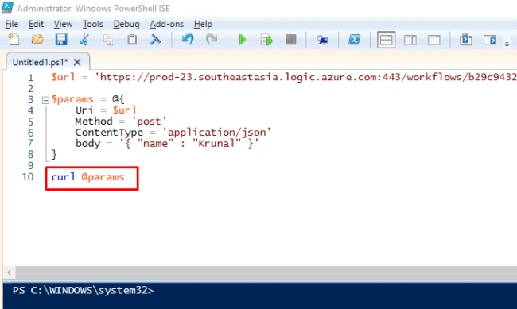Show script pane on right layout
The height and width of the screenshot is (309, 517).
(x=410, y=40)
